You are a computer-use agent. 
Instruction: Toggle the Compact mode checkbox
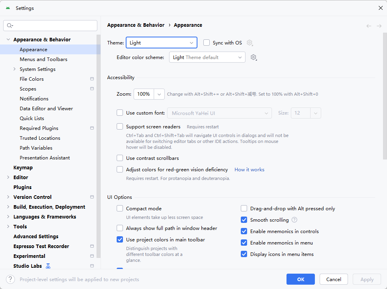pyautogui.click(x=120, y=209)
